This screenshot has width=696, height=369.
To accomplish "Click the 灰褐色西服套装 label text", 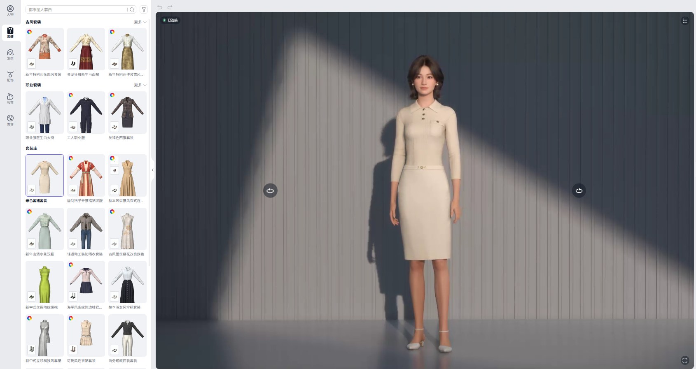I will coord(121,138).
